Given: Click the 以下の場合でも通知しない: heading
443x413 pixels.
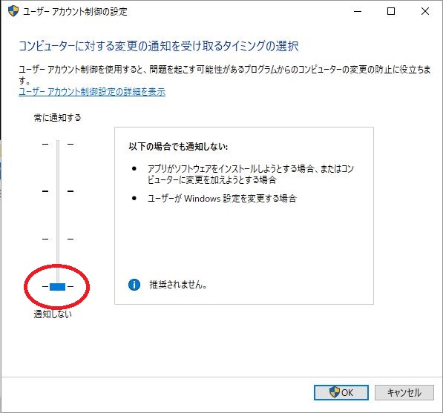Looking at the screenshot, I should tap(178, 147).
